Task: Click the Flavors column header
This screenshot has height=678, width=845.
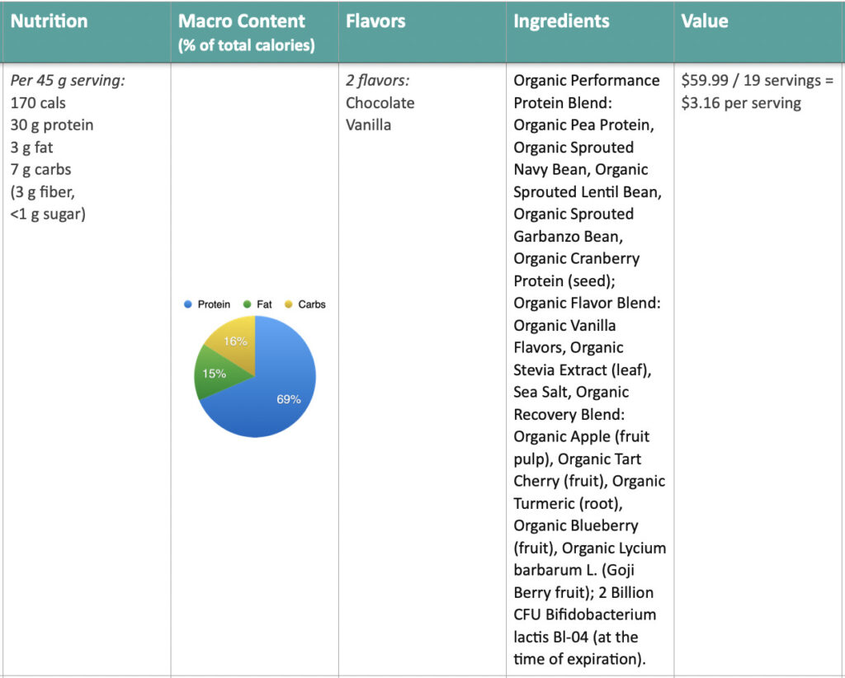Action: tap(375, 21)
